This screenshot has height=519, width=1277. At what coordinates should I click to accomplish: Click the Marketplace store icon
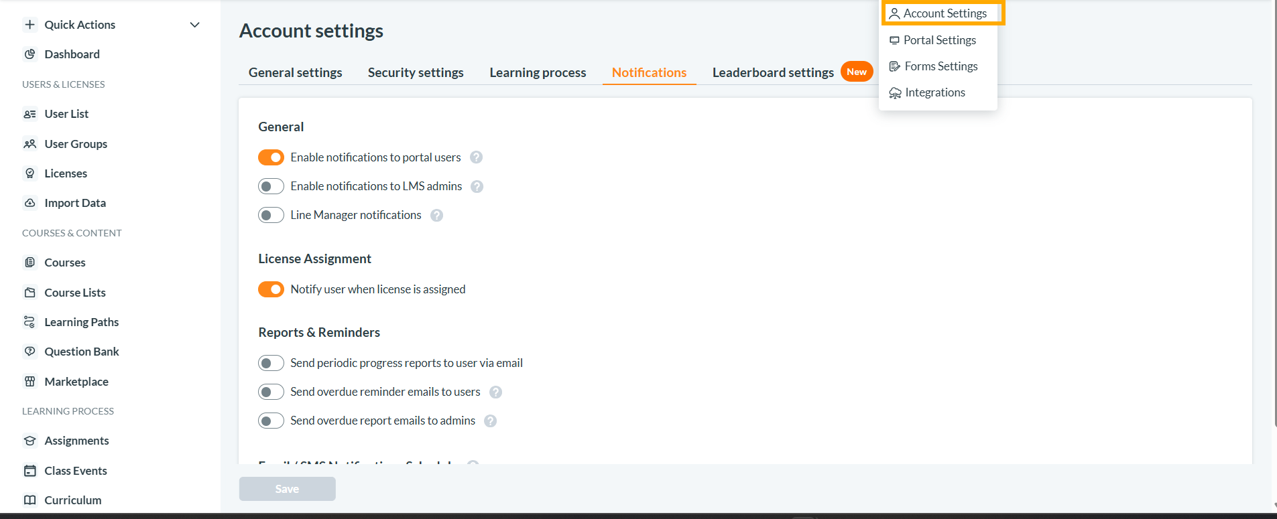[29, 382]
